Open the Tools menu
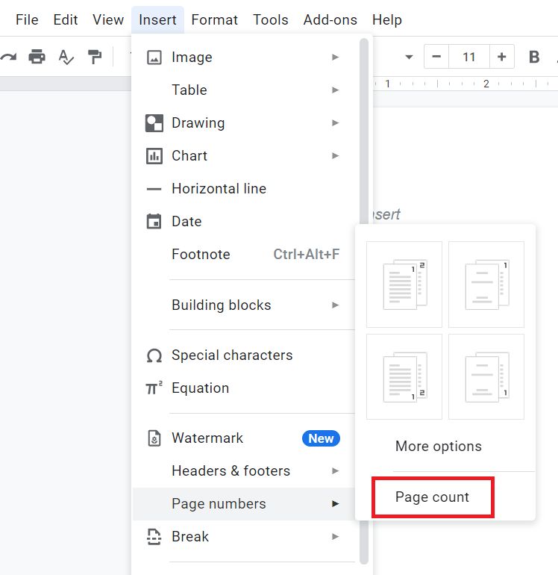Screen dimensions: 558x575 (x=270, y=20)
